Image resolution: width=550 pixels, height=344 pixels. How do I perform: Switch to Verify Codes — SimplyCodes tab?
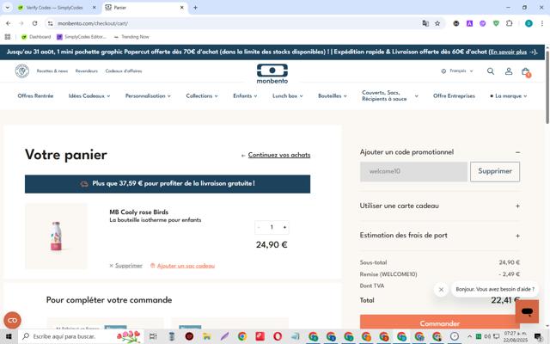54,8
